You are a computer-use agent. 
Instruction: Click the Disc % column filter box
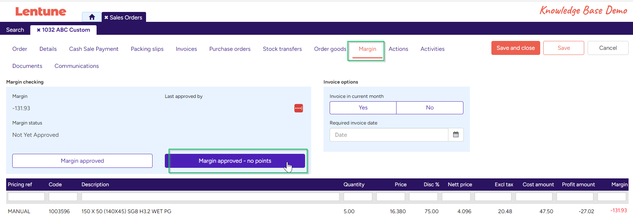point(423,197)
